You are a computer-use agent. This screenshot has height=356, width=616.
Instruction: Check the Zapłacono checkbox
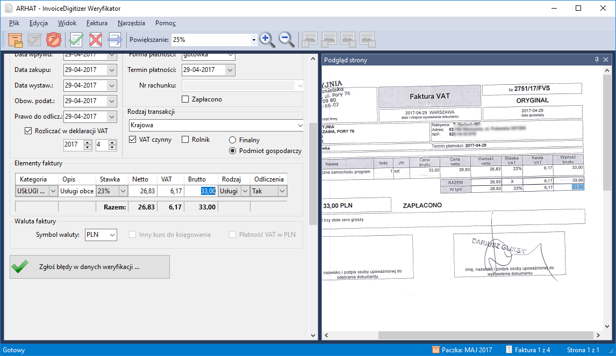click(185, 99)
